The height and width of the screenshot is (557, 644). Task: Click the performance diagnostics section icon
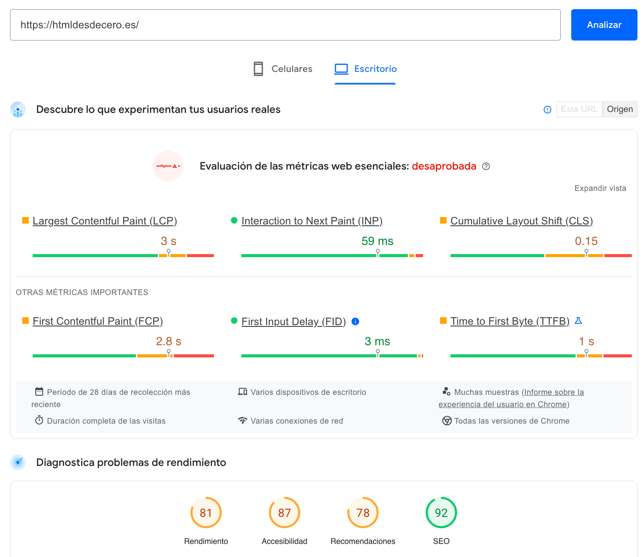click(18, 462)
